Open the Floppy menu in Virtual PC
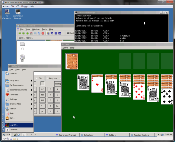 tap(24, 6)
